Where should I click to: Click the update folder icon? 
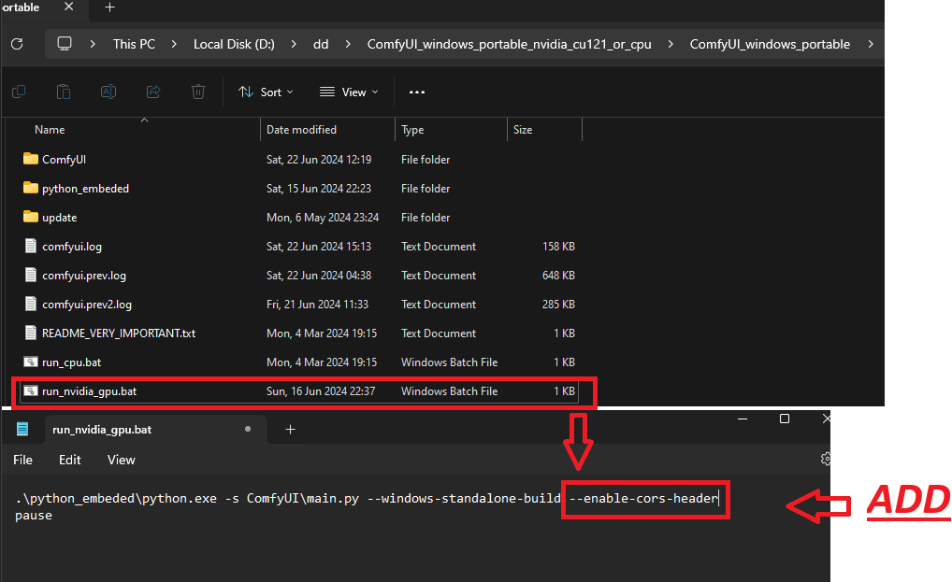pos(30,217)
